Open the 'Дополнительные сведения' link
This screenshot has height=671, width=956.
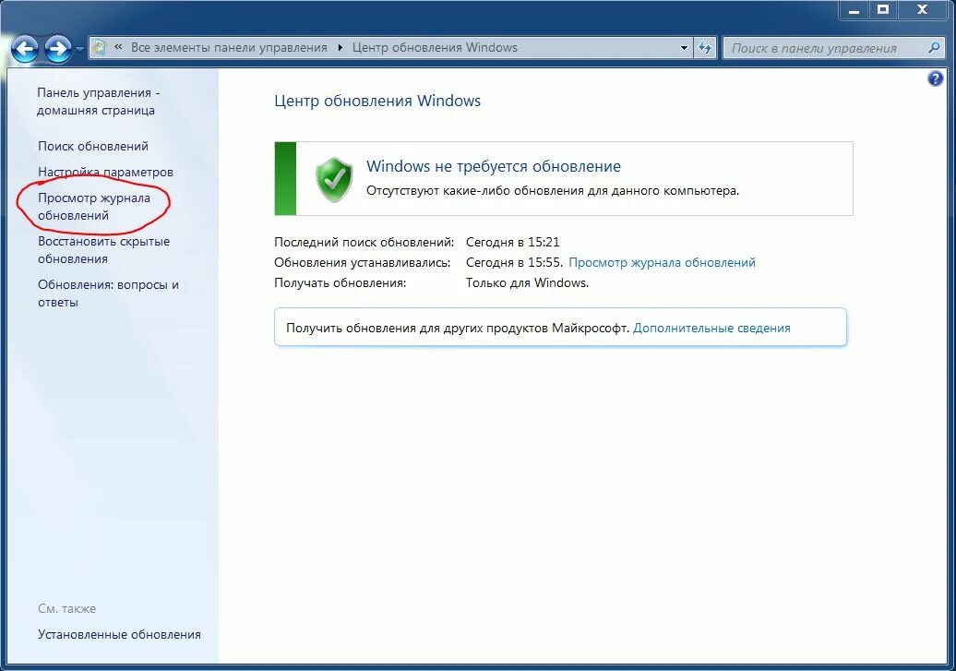pos(711,329)
